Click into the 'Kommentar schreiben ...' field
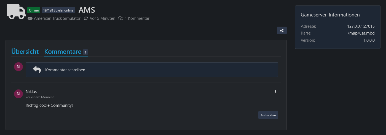This screenshot has width=386, height=135. tap(160, 70)
